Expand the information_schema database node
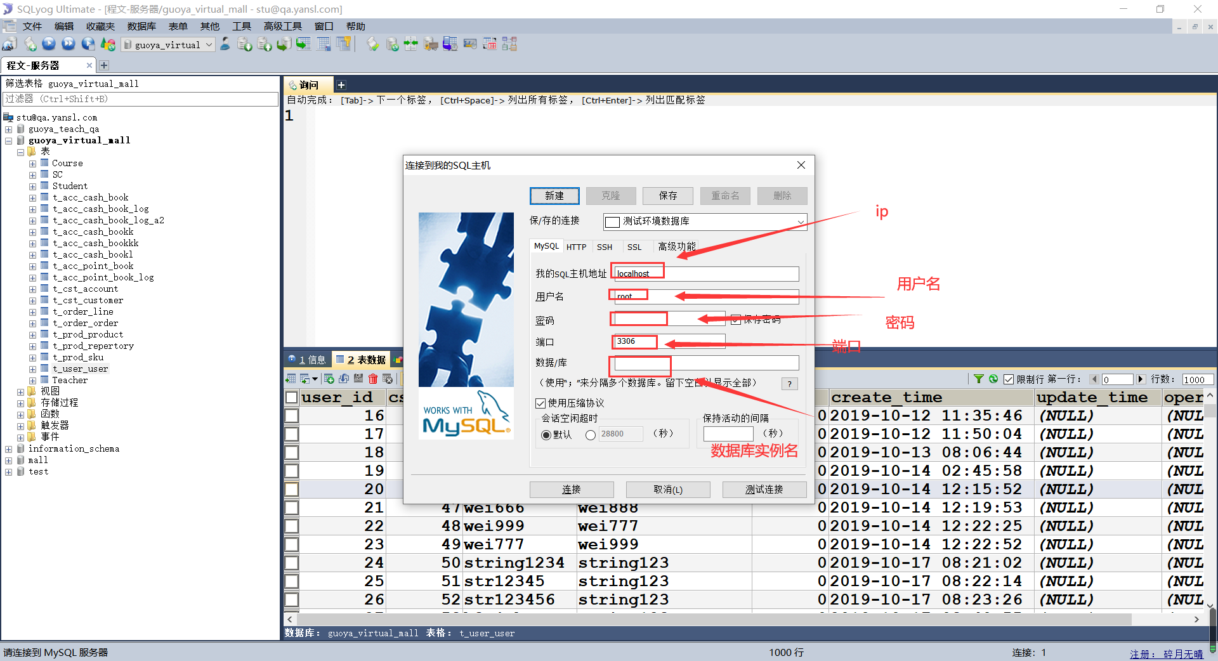The height and width of the screenshot is (661, 1218). point(8,449)
